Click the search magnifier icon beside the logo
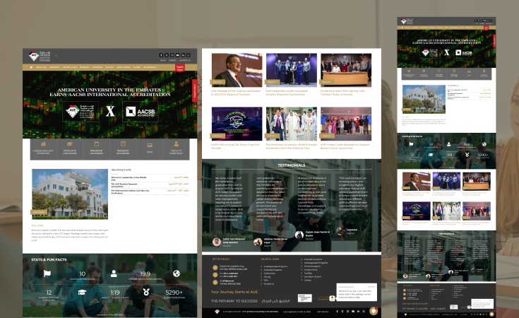This screenshot has height=318, width=519. [x=56, y=56]
